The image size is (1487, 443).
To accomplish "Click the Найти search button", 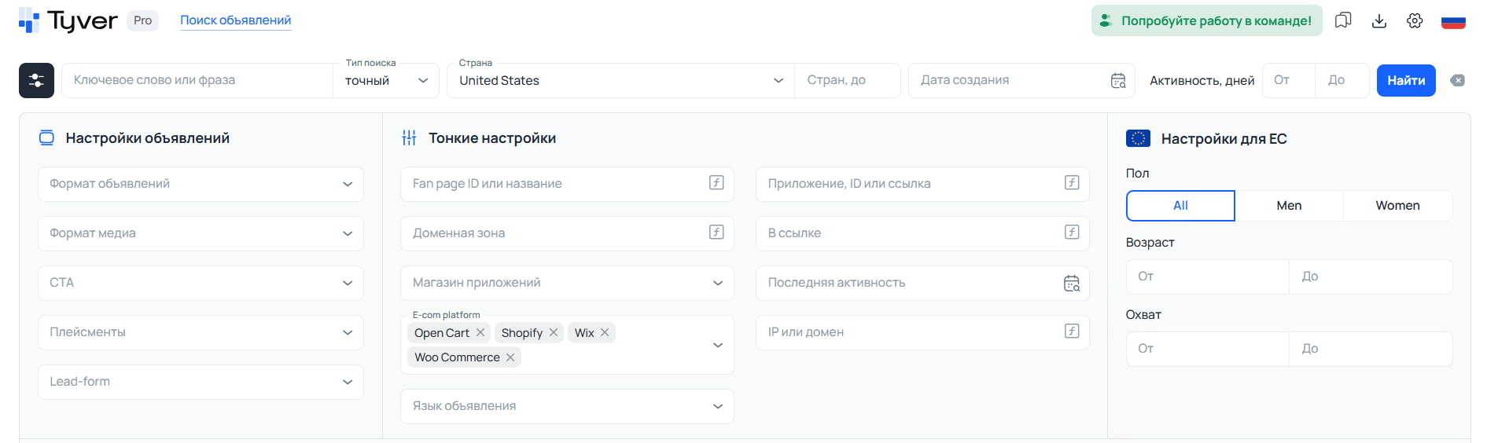I will [x=1406, y=80].
